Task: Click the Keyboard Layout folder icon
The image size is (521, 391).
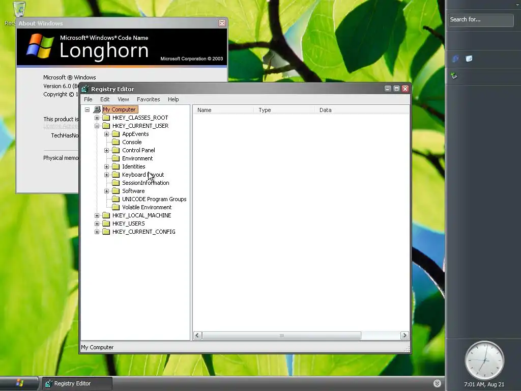Action: coord(115,175)
